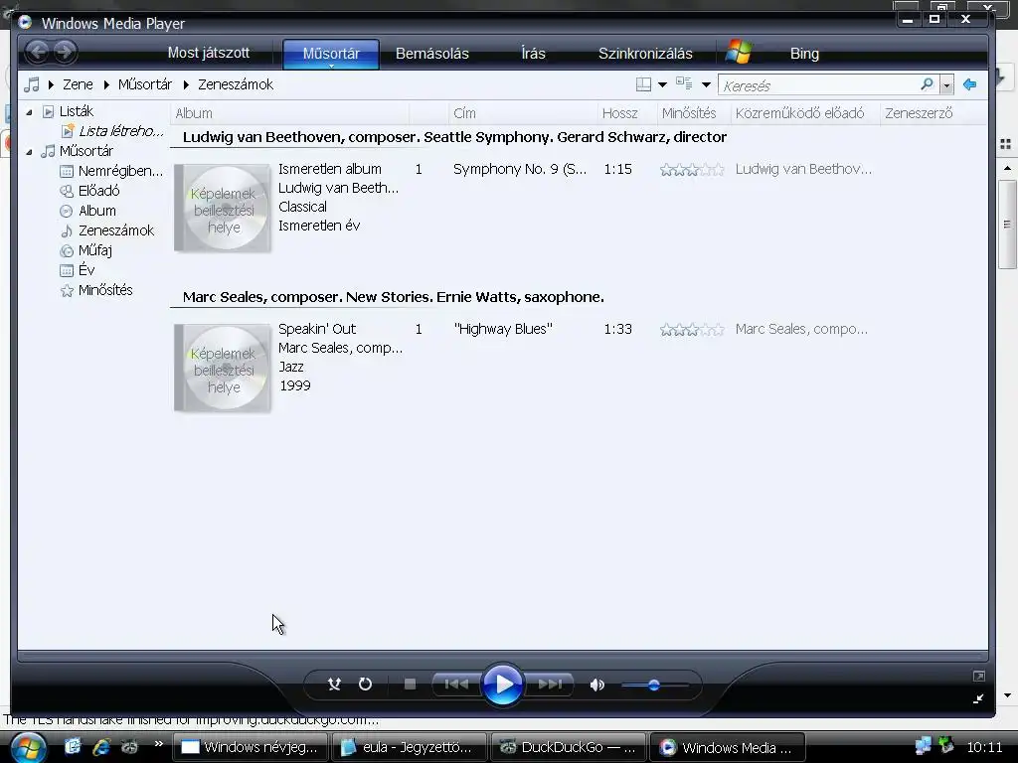The width and height of the screenshot is (1018, 763).
Task: Click the music category note icon
Action: tap(31, 84)
